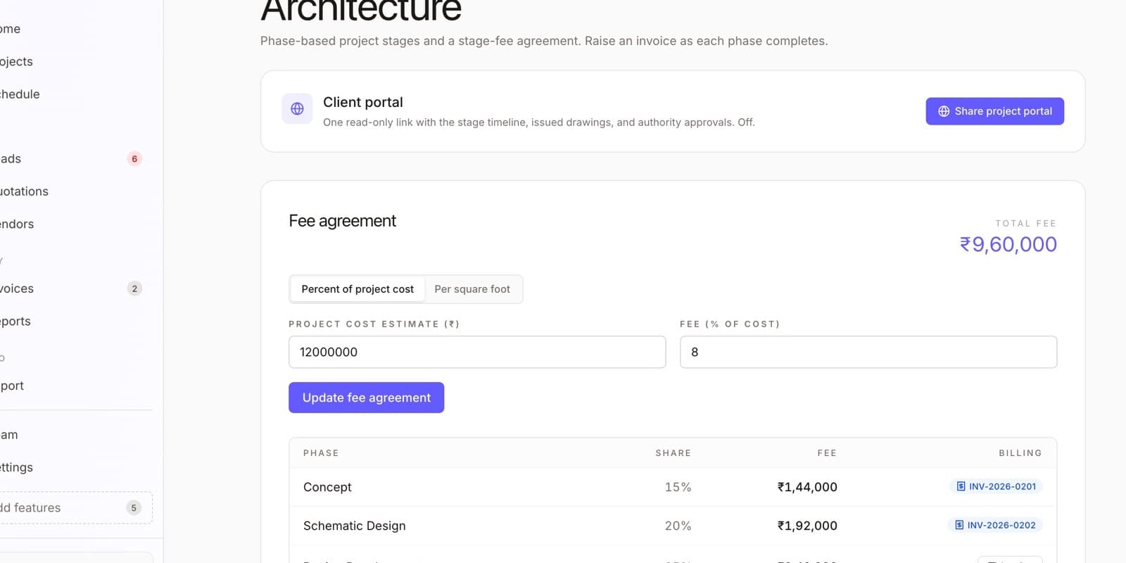1126x563 pixels.
Task: Click the Fee agreement heading
Action: 342,221
